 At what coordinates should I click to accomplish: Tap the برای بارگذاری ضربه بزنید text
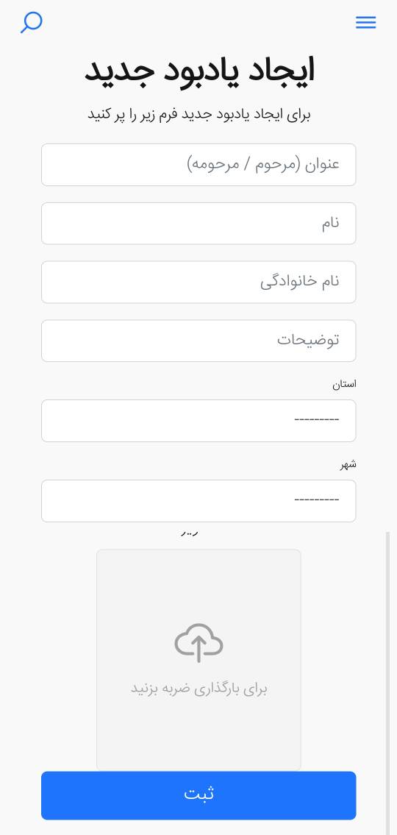coord(198,689)
